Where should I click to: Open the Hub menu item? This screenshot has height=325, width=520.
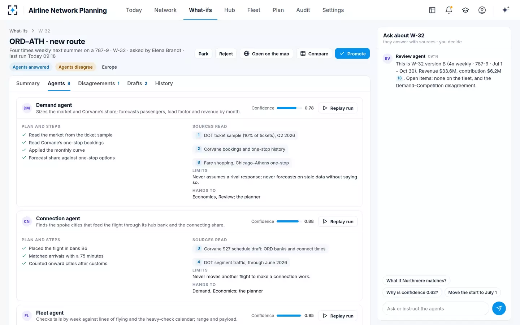pyautogui.click(x=230, y=10)
